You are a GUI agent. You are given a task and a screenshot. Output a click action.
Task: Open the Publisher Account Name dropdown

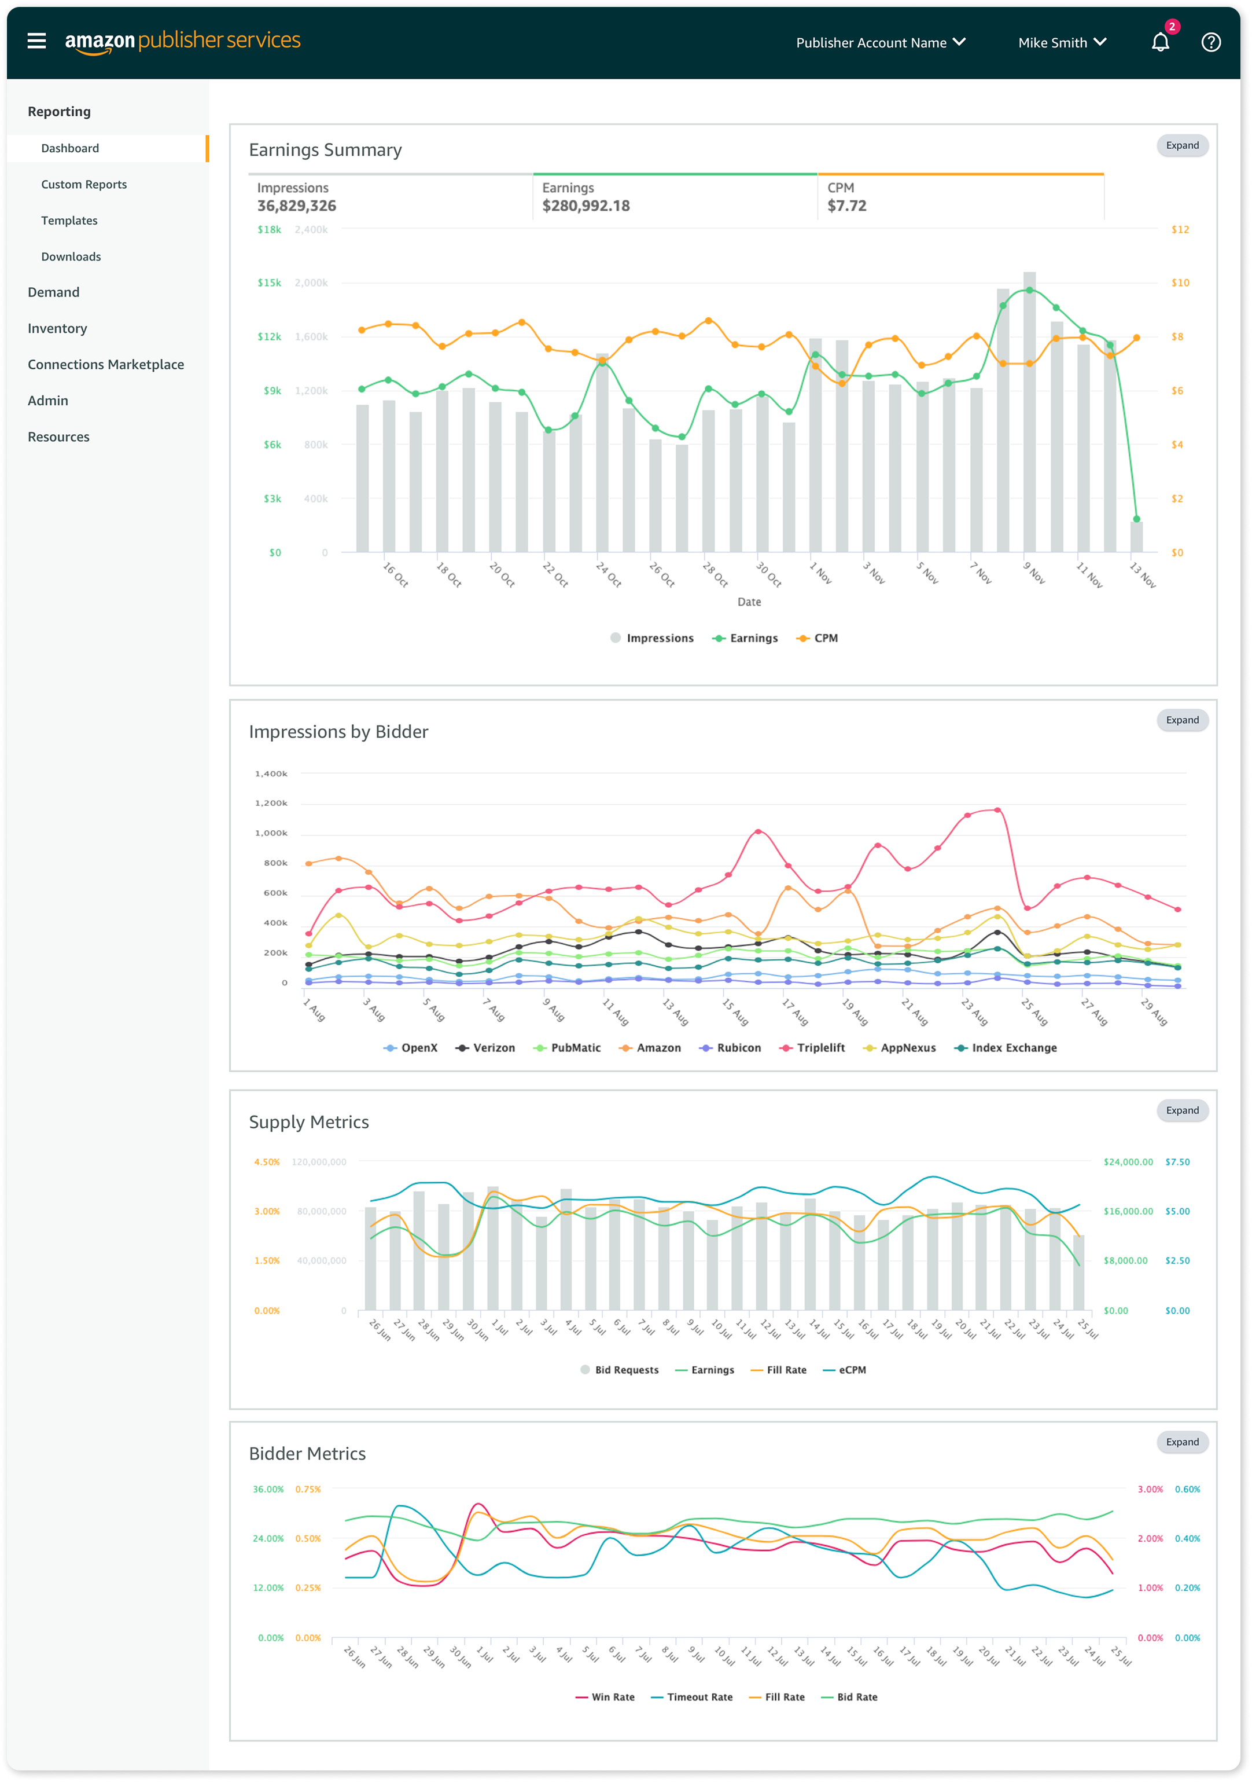(x=881, y=43)
